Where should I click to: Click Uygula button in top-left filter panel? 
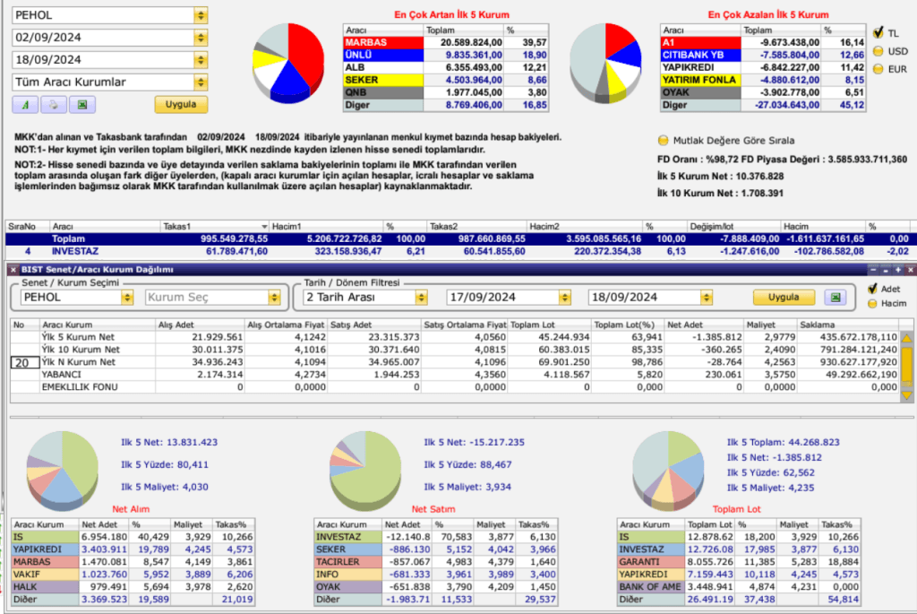181,104
